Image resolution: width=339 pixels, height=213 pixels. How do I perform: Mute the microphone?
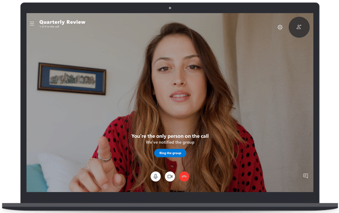[x=156, y=176]
